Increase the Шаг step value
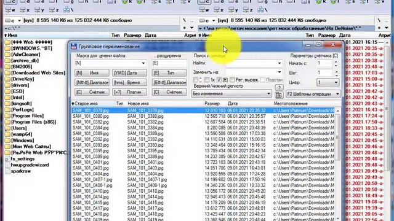394x221 pixels. click(x=336, y=71)
